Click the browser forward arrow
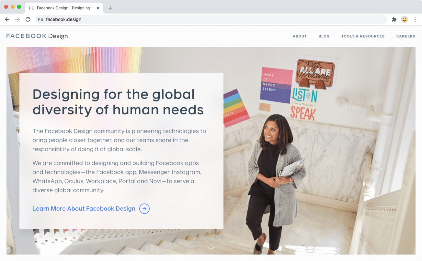Image resolution: width=422 pixels, height=261 pixels. tap(17, 19)
